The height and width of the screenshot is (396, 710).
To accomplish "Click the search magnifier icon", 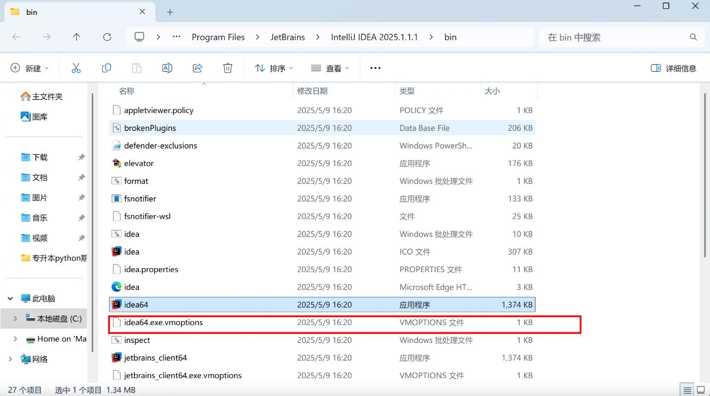I will tap(693, 37).
